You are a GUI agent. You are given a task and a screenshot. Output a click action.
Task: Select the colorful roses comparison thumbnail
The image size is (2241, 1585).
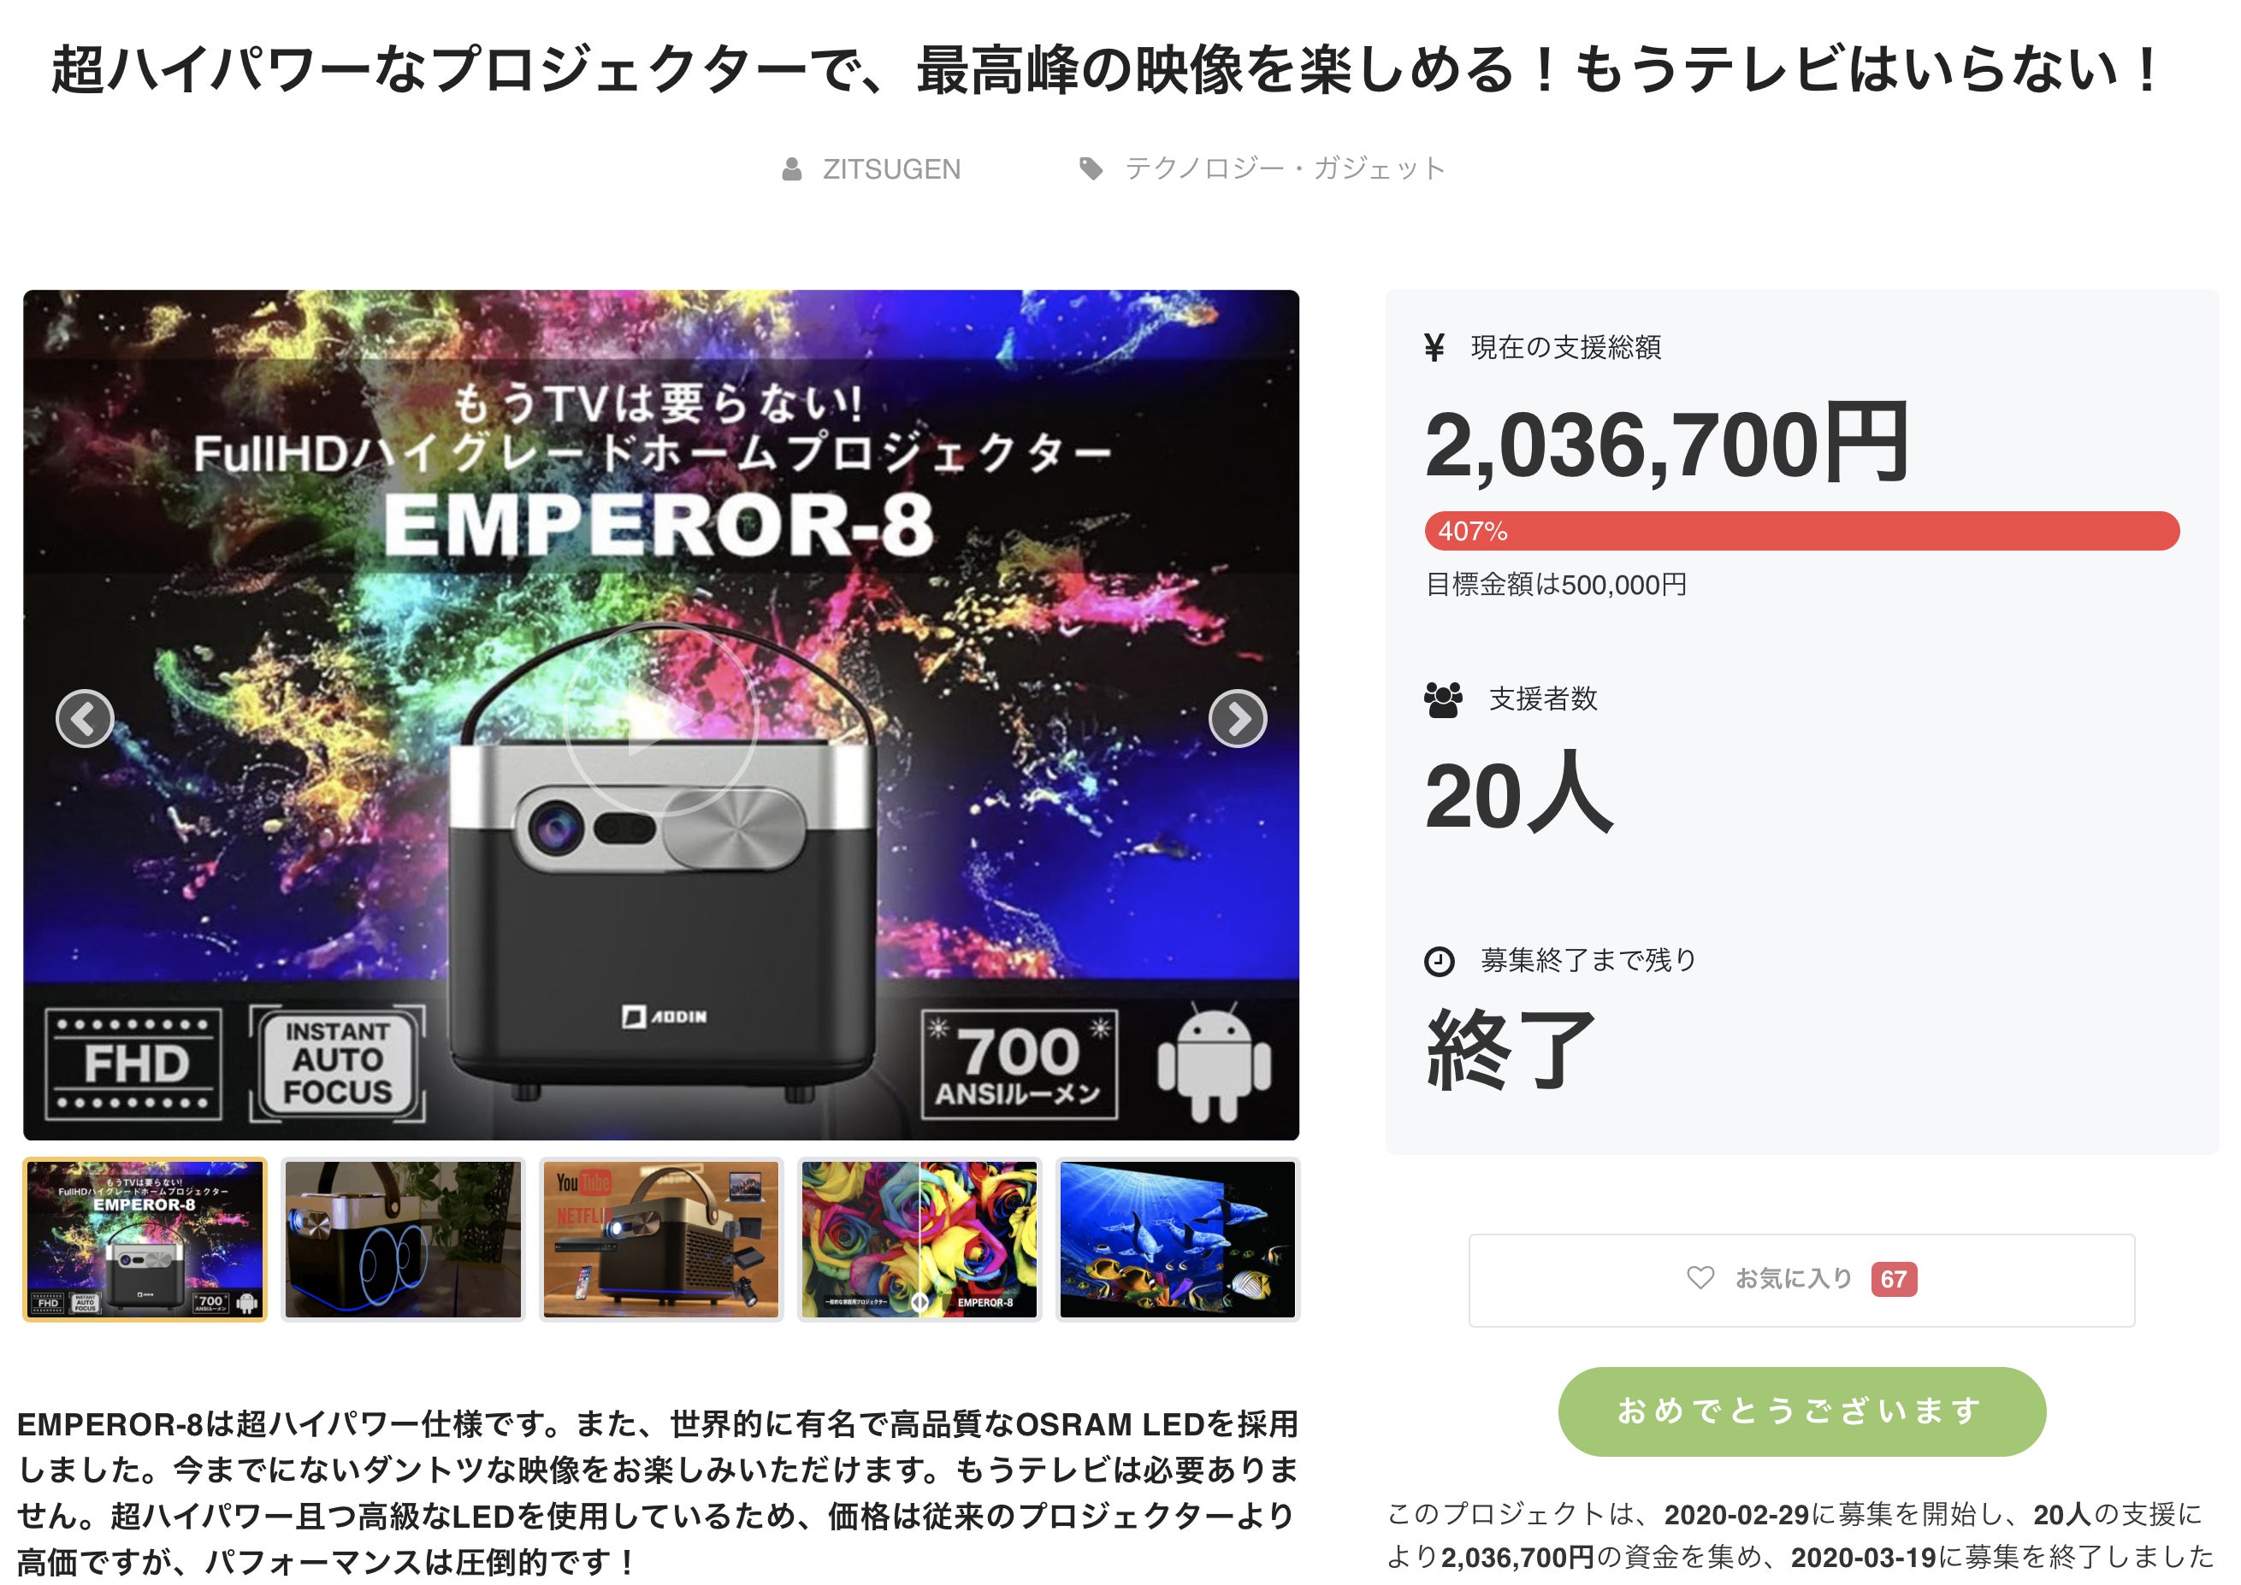click(919, 1240)
